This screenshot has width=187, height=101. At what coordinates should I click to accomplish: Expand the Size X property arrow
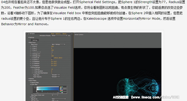coord(30,46)
